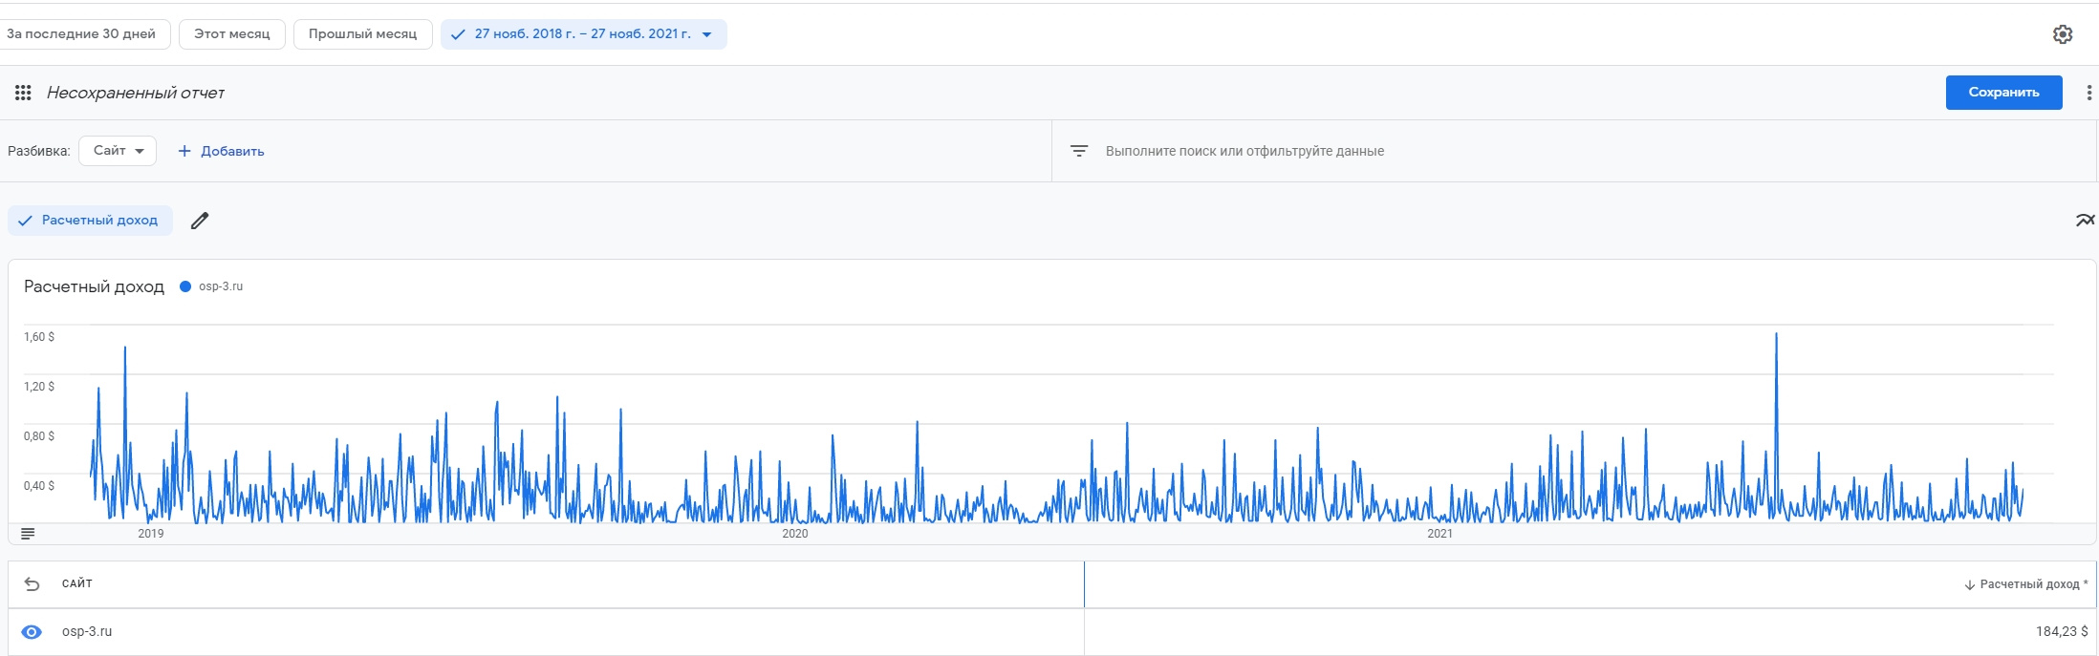Select the За последние 30 дней range

[82, 34]
